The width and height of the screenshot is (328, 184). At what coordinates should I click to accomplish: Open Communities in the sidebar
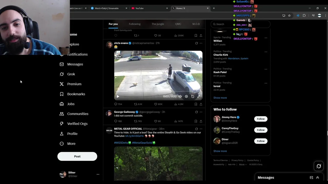click(x=74, y=114)
